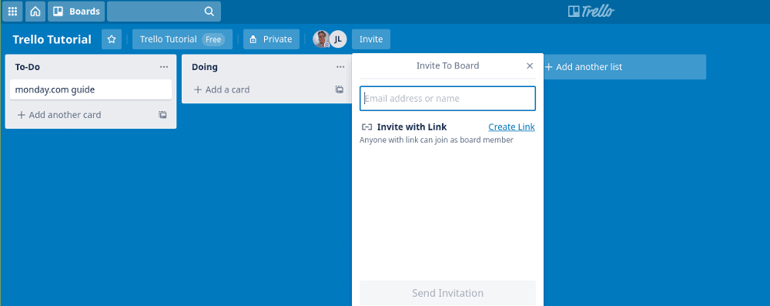Image resolution: width=770 pixels, height=306 pixels.
Task: Add a card to Doing list
Action: point(222,89)
